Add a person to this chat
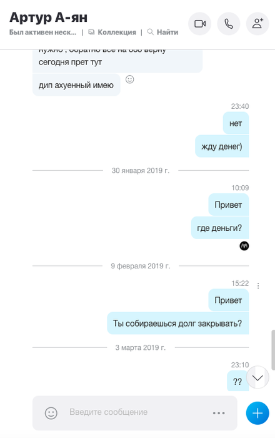This screenshot has width=275, height=438. tap(257, 24)
